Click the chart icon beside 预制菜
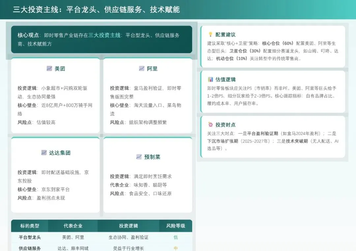356x251 pixels. point(139,157)
